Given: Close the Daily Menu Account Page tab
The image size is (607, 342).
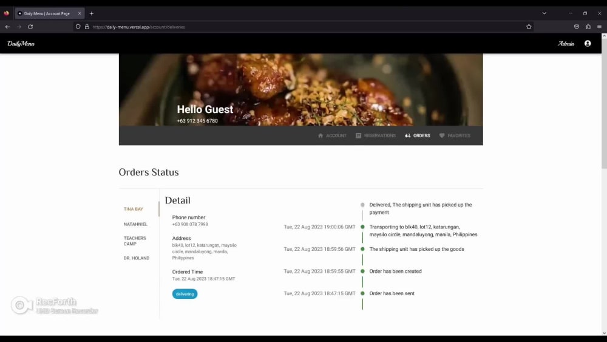Looking at the screenshot, I should (80, 13).
